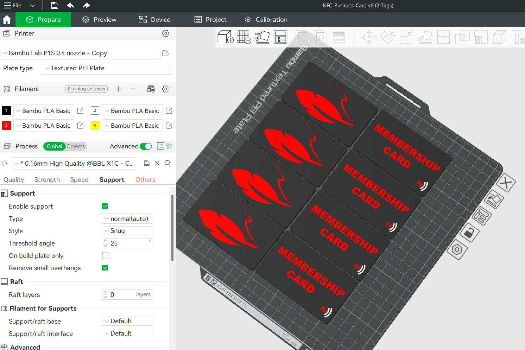Open the Others settings tab
525x350 pixels.
(x=145, y=180)
